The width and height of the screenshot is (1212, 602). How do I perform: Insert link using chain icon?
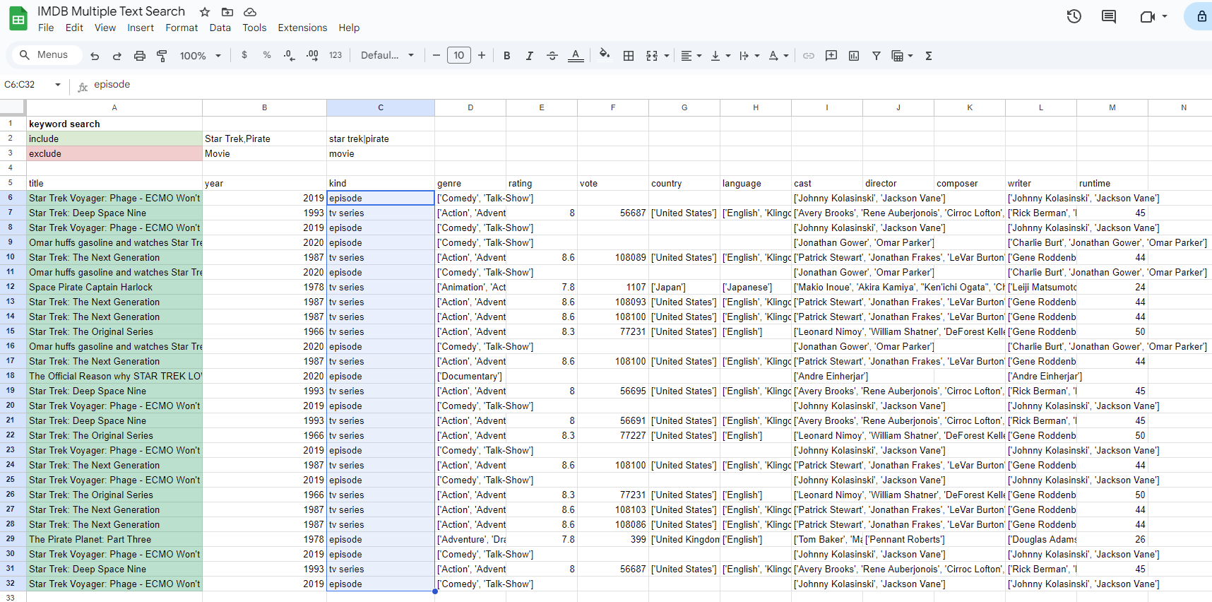[x=809, y=56]
